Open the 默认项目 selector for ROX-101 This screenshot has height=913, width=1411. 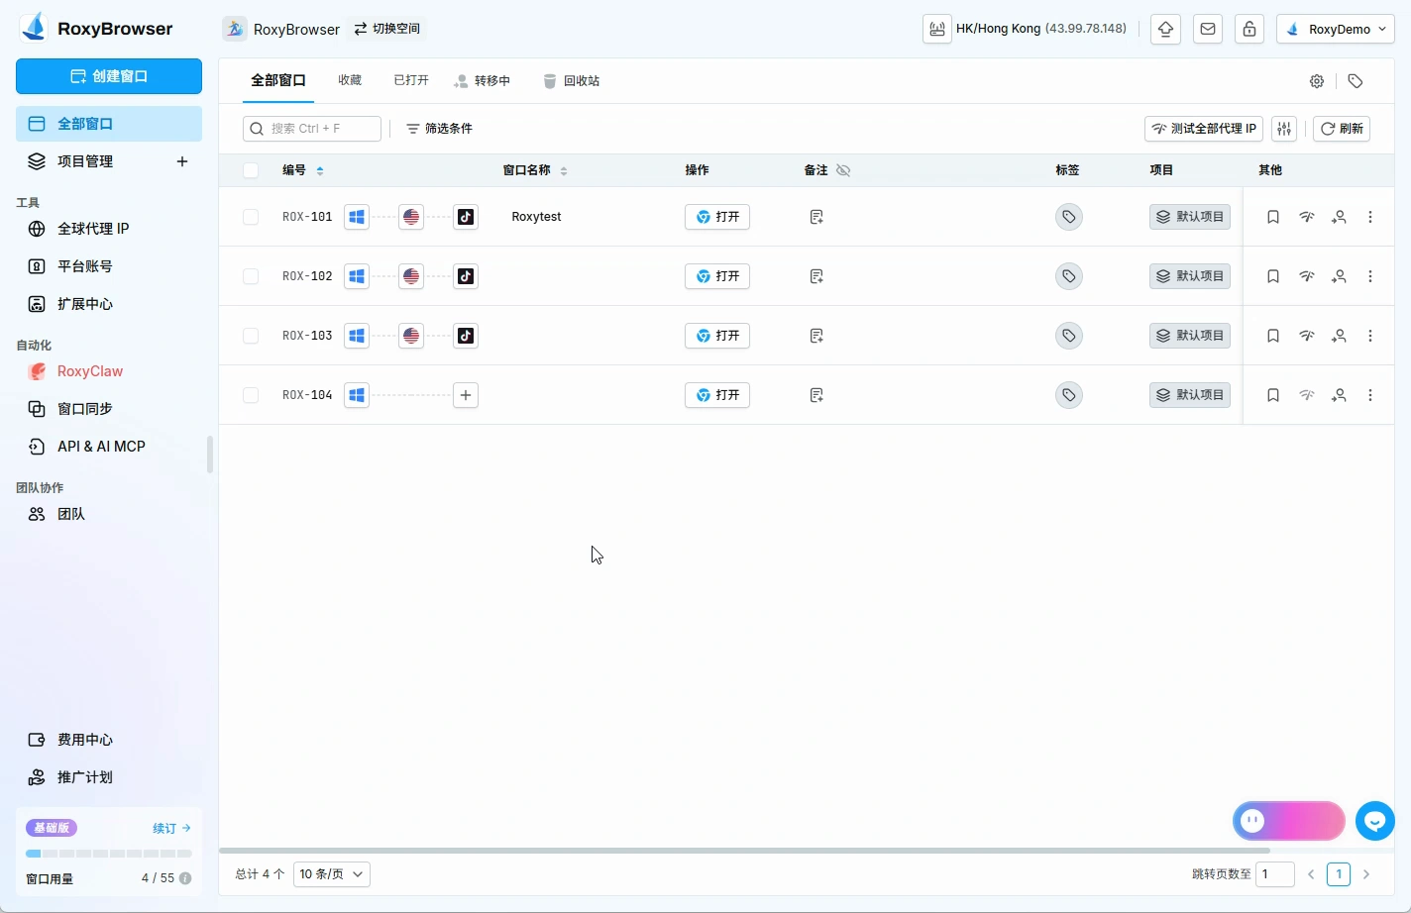(1190, 217)
